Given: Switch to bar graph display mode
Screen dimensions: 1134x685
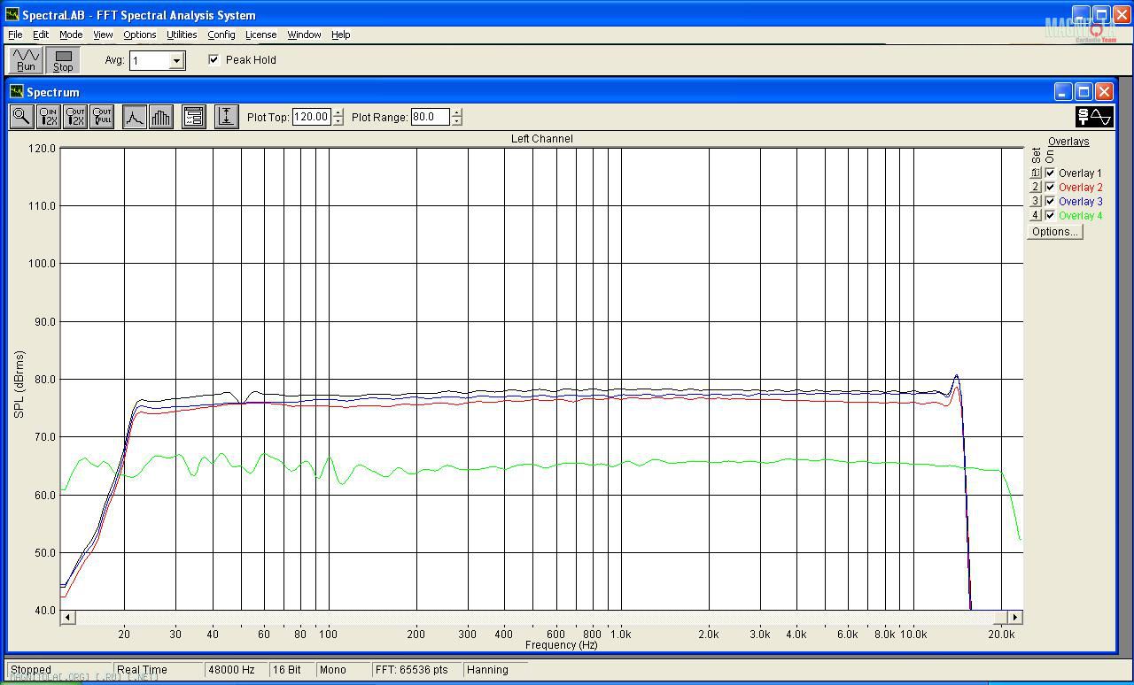Looking at the screenshot, I should [161, 116].
